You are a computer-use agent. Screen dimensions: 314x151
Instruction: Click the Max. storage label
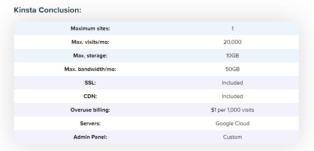(x=90, y=56)
